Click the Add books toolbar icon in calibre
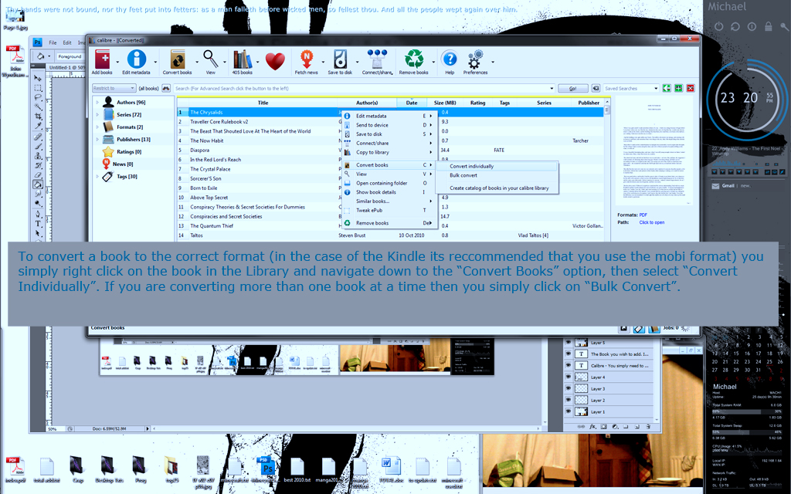The image size is (791, 494). tap(102, 60)
